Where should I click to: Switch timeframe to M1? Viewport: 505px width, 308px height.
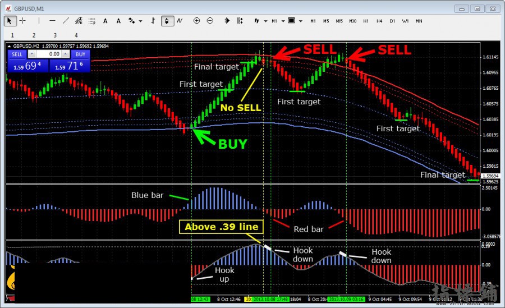coord(313,21)
